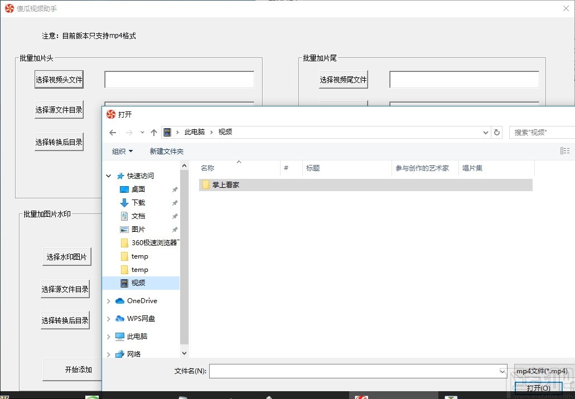The image size is (575, 399).
Task: Refresh the 视频 folder view
Action: click(x=497, y=132)
